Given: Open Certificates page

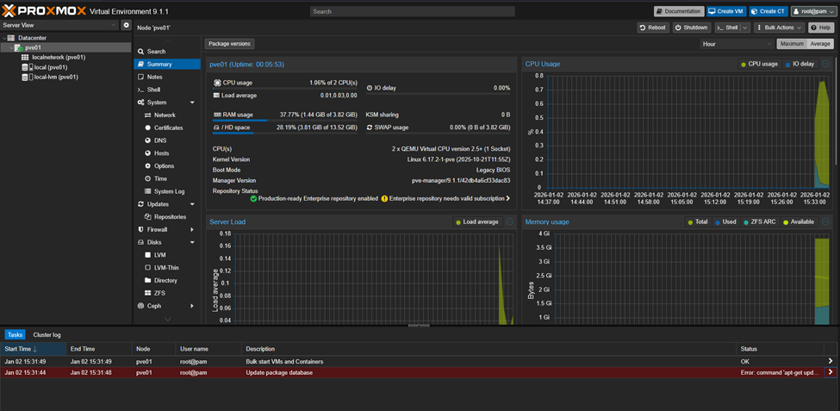Looking at the screenshot, I should click(167, 128).
